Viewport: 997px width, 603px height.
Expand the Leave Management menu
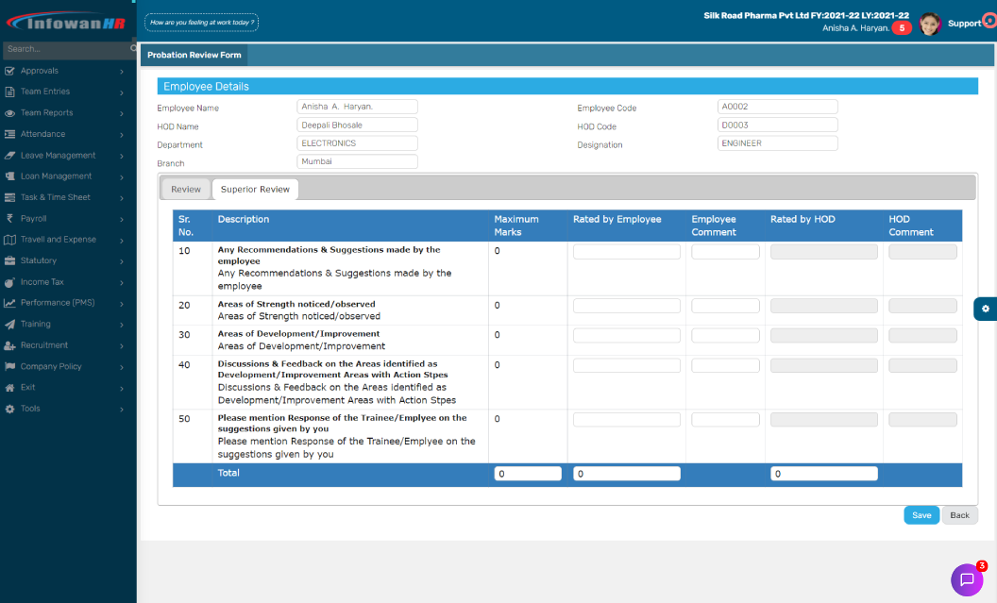point(66,155)
